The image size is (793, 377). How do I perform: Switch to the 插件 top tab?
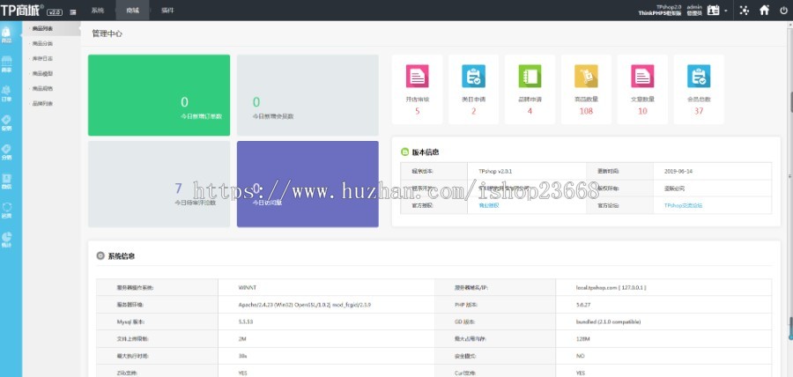(167, 10)
